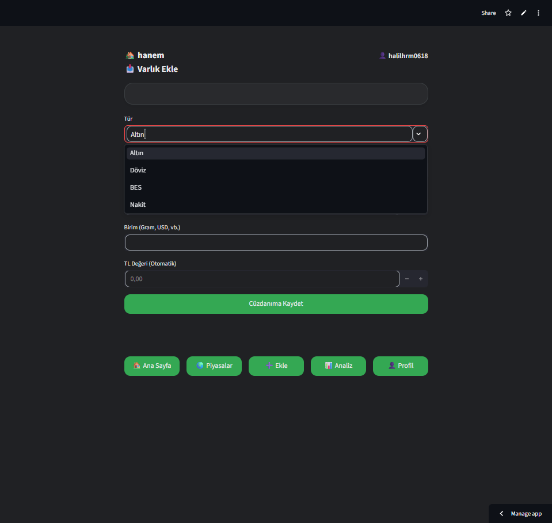
Task: Open the Profil page
Action: point(400,366)
